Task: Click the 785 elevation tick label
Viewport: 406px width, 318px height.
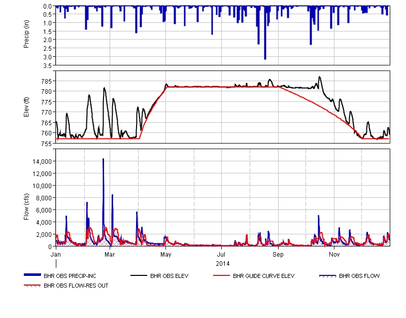Action: 47,82
